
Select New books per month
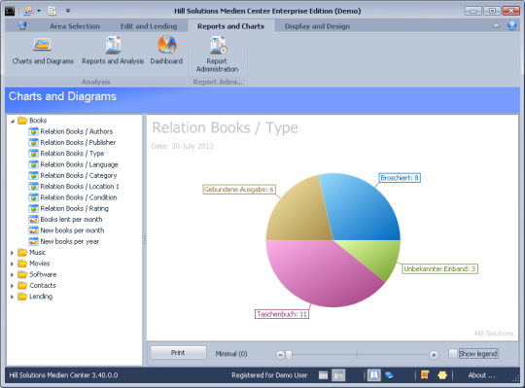tap(72, 230)
